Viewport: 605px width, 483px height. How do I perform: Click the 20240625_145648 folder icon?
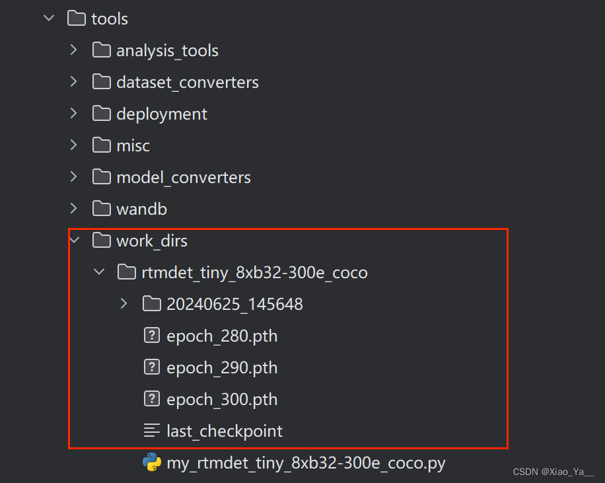[x=151, y=304]
